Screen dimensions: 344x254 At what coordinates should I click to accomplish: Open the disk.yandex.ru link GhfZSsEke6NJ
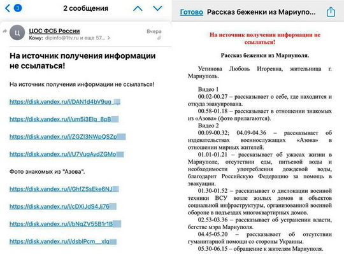(x=64, y=189)
